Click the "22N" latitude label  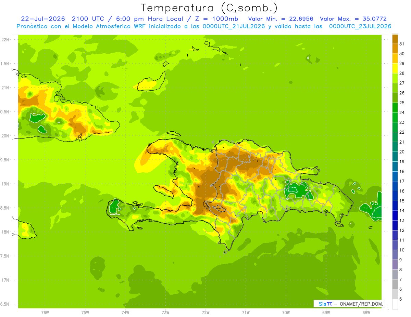5,40
